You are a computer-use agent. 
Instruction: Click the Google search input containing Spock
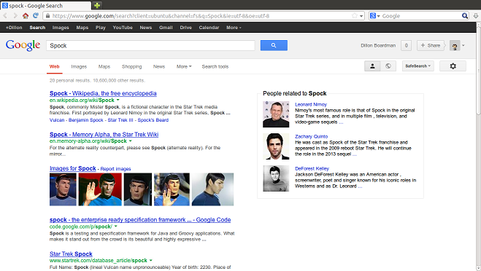click(x=150, y=46)
